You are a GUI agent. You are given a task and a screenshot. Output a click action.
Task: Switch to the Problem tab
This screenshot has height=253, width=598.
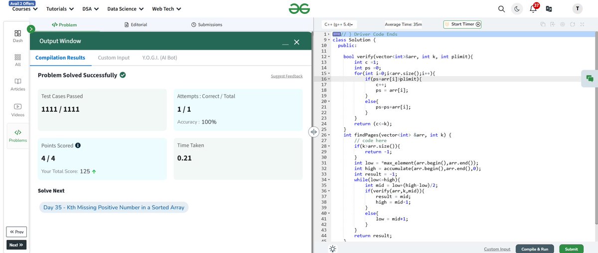pyautogui.click(x=64, y=24)
